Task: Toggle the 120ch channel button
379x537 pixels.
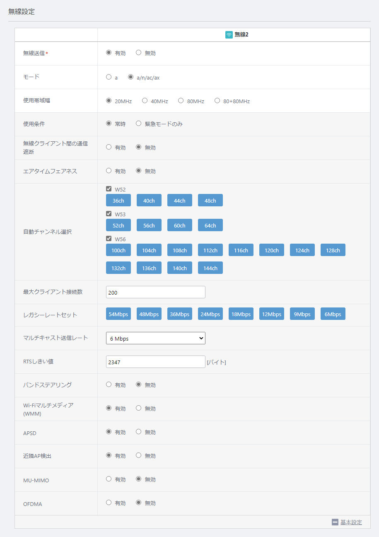Action: pyautogui.click(x=272, y=250)
